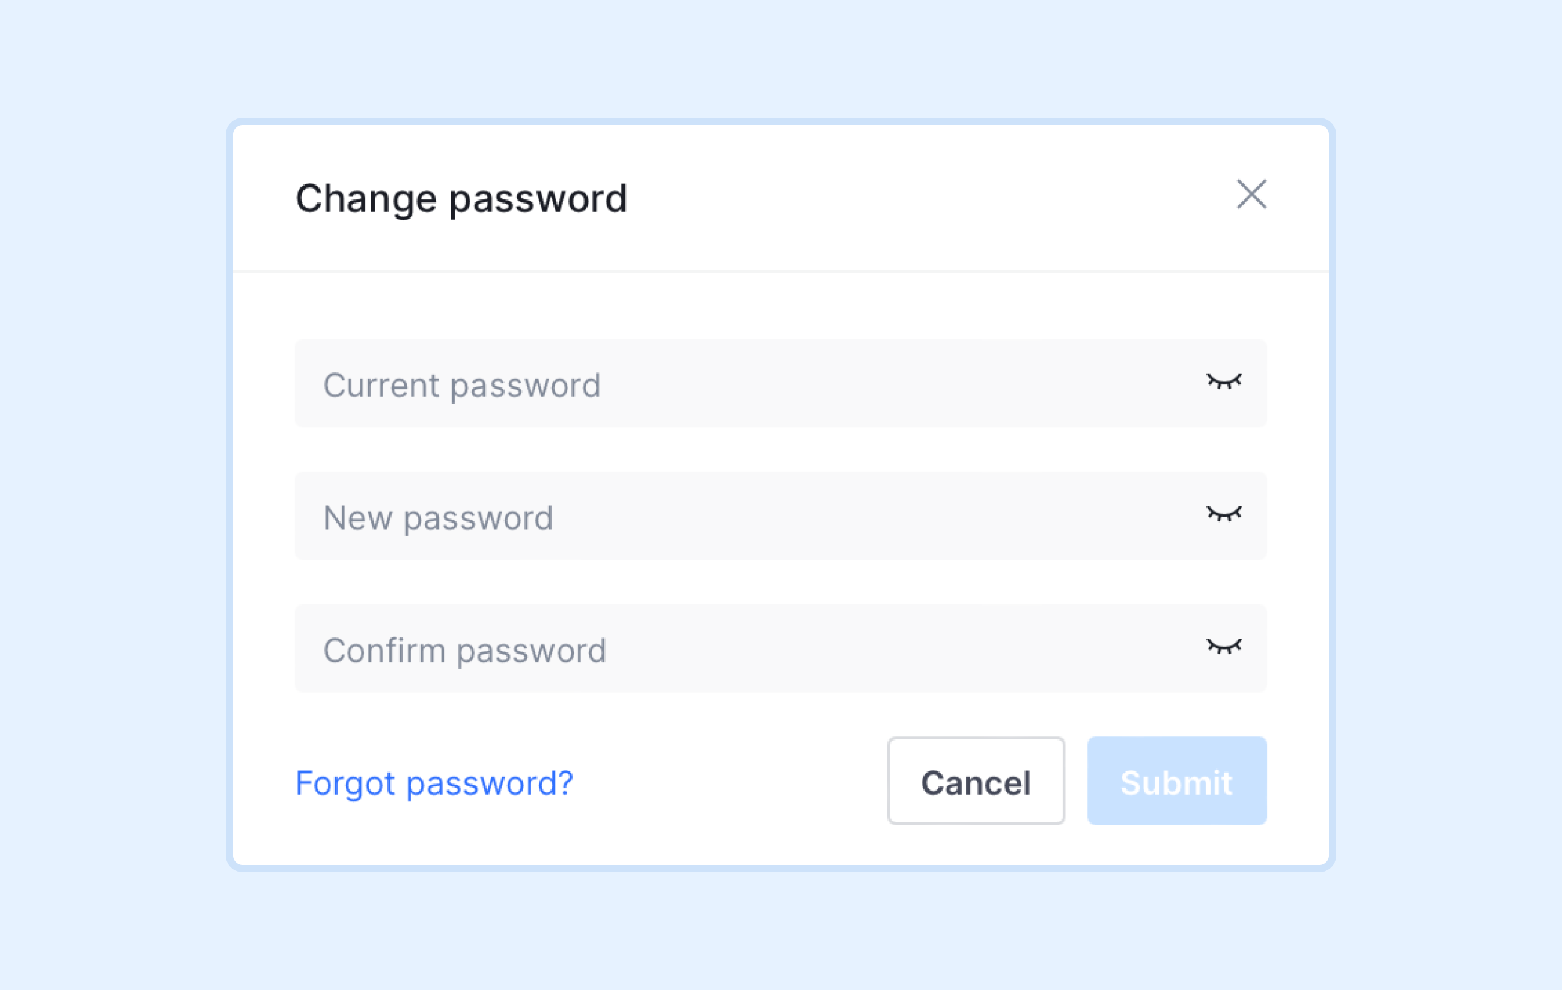
Task: Focus the Current password field
Action: coord(780,383)
